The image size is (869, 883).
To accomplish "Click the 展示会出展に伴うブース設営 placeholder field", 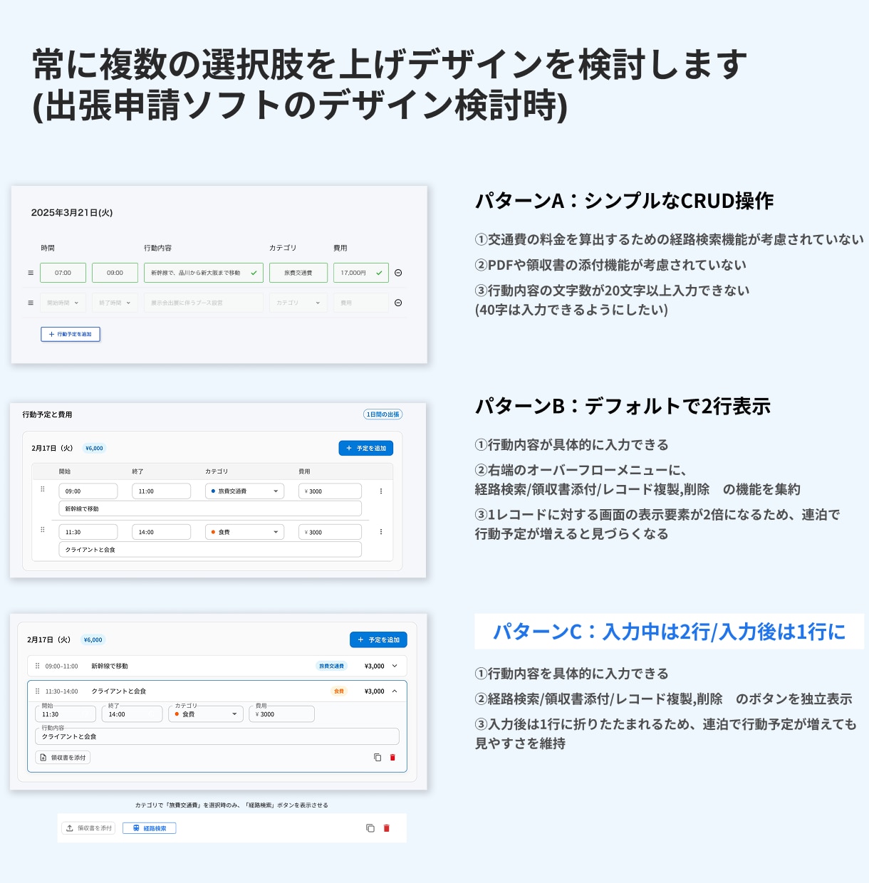I will point(204,303).
